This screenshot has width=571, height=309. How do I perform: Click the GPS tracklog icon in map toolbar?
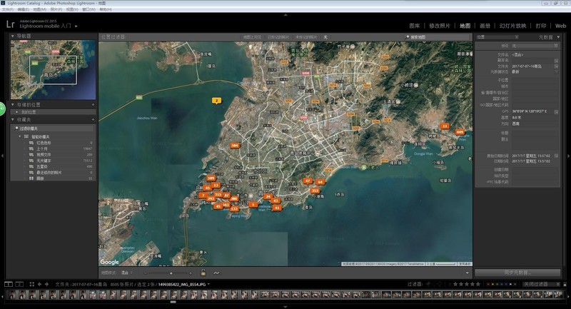[x=216, y=272]
